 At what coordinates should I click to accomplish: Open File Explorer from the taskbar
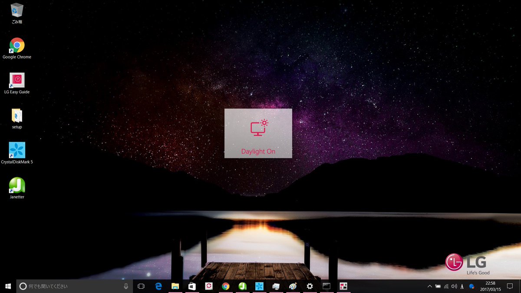pyautogui.click(x=175, y=286)
